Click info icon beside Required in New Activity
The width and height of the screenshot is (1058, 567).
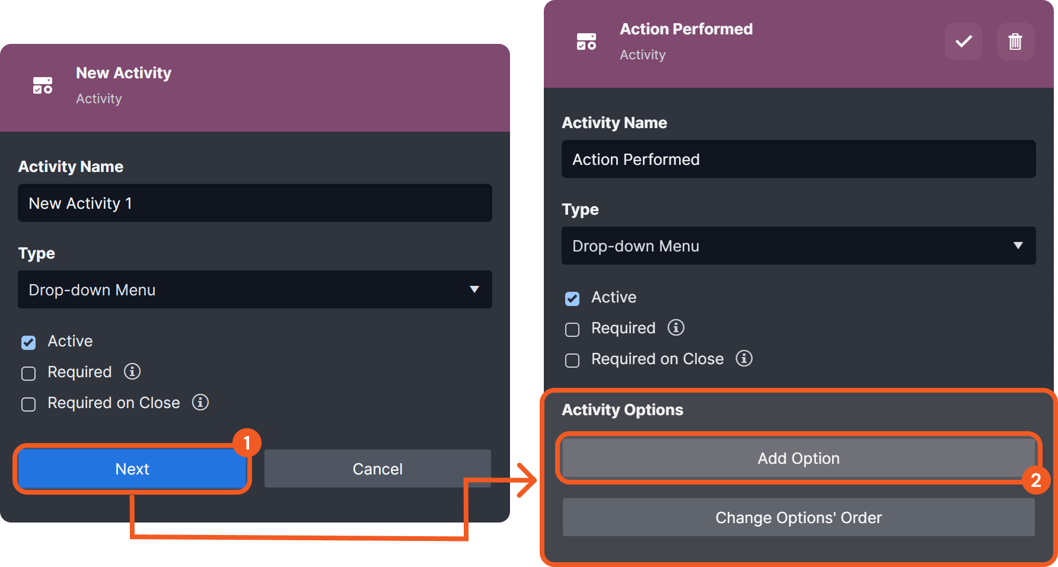coord(132,371)
